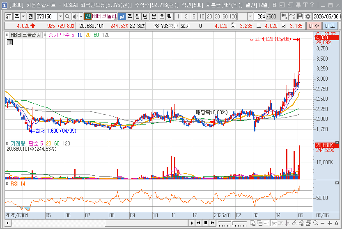Viewport: 342px width, 229px height.
Task: Click the font T icon in title bar
Action: tap(305, 5)
